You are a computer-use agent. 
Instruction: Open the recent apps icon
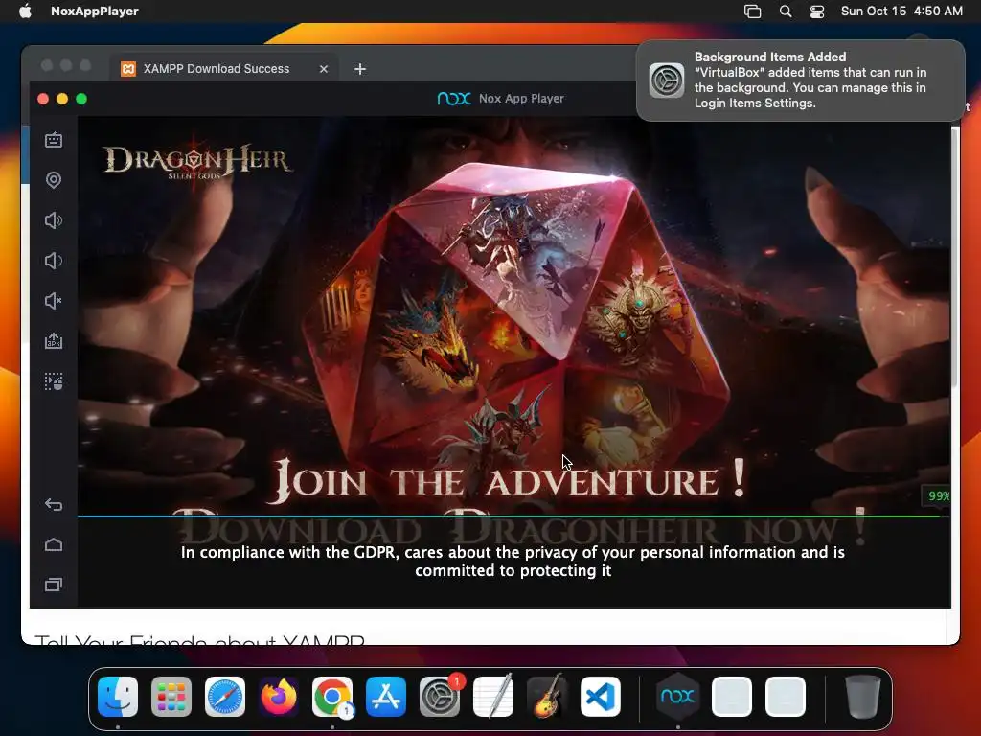(54, 585)
